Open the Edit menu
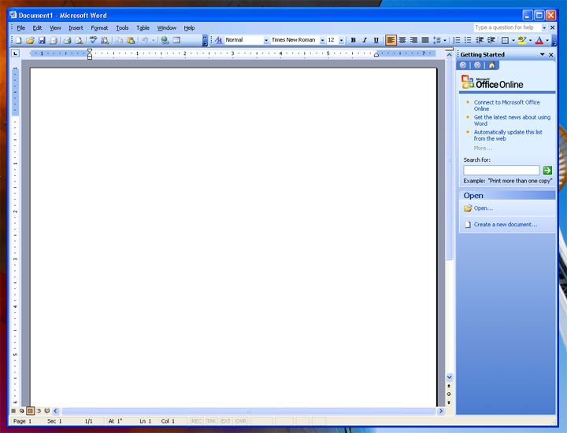Viewport: 567px width, 433px height. [37, 28]
